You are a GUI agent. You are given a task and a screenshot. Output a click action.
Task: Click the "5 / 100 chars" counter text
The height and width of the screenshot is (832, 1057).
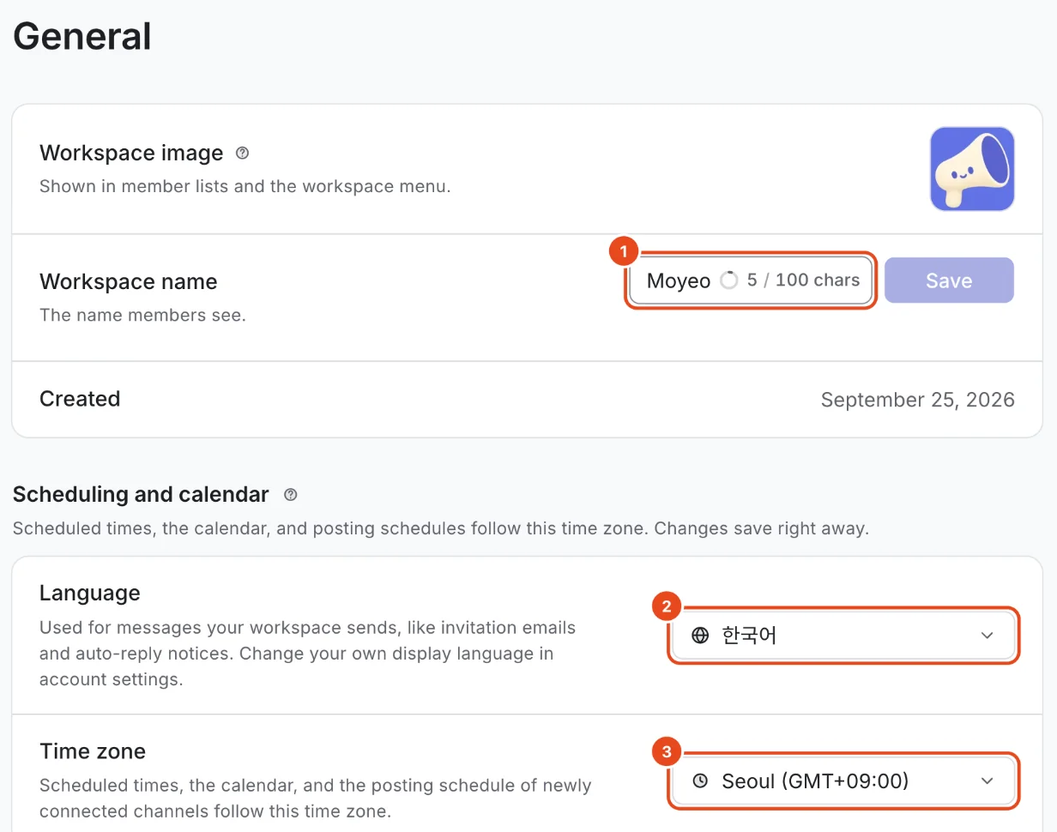[x=803, y=280]
